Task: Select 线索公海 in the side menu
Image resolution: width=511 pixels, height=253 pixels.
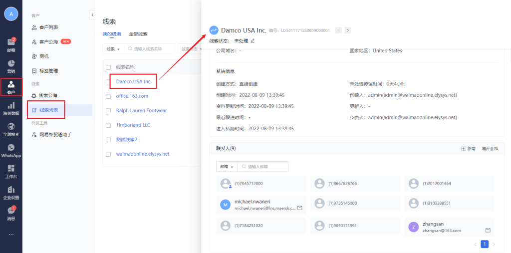Action: tap(48, 95)
